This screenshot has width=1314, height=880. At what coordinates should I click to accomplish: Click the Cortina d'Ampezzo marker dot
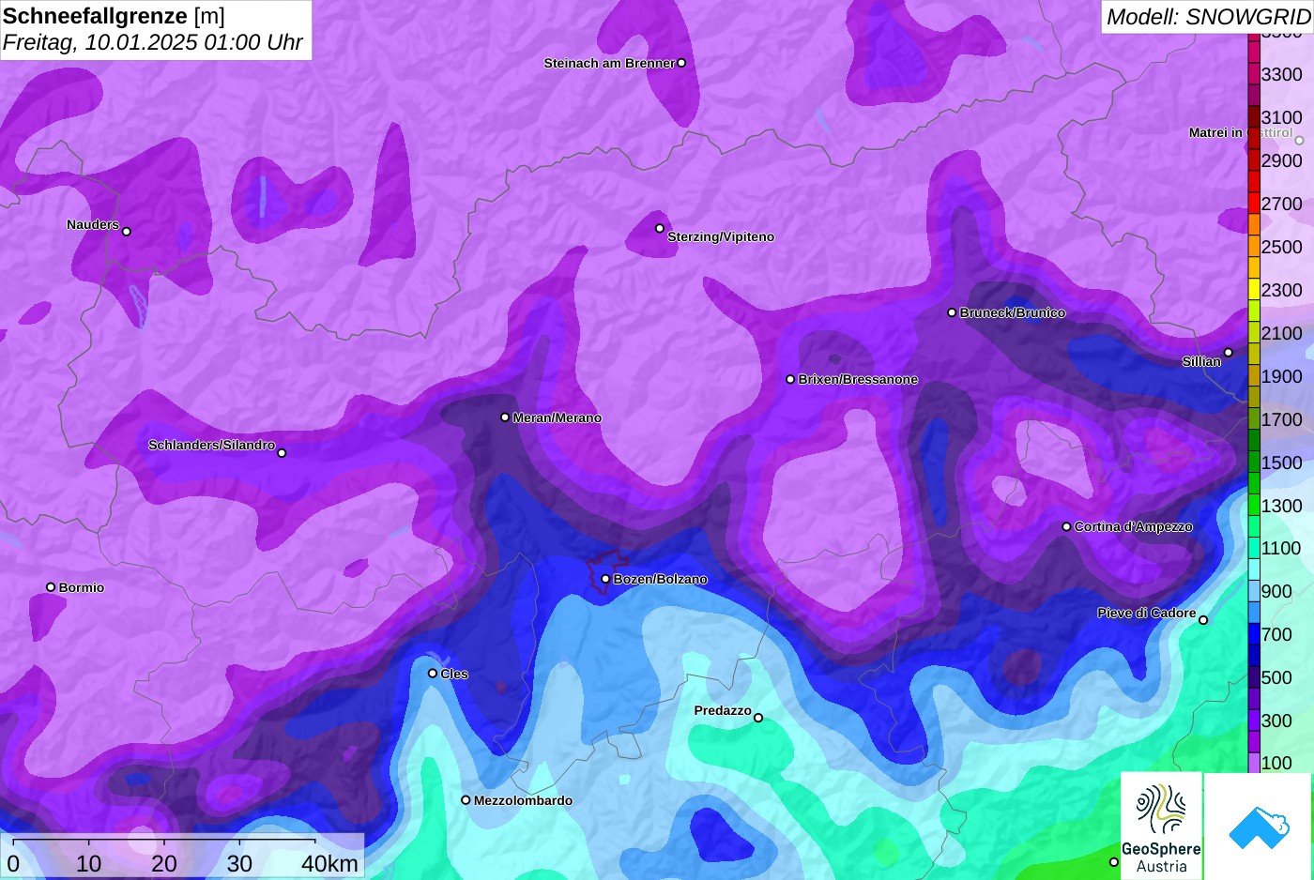(1066, 526)
